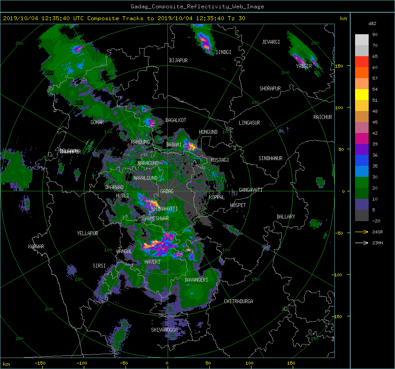Click the GANGAVATI city label

point(251,190)
